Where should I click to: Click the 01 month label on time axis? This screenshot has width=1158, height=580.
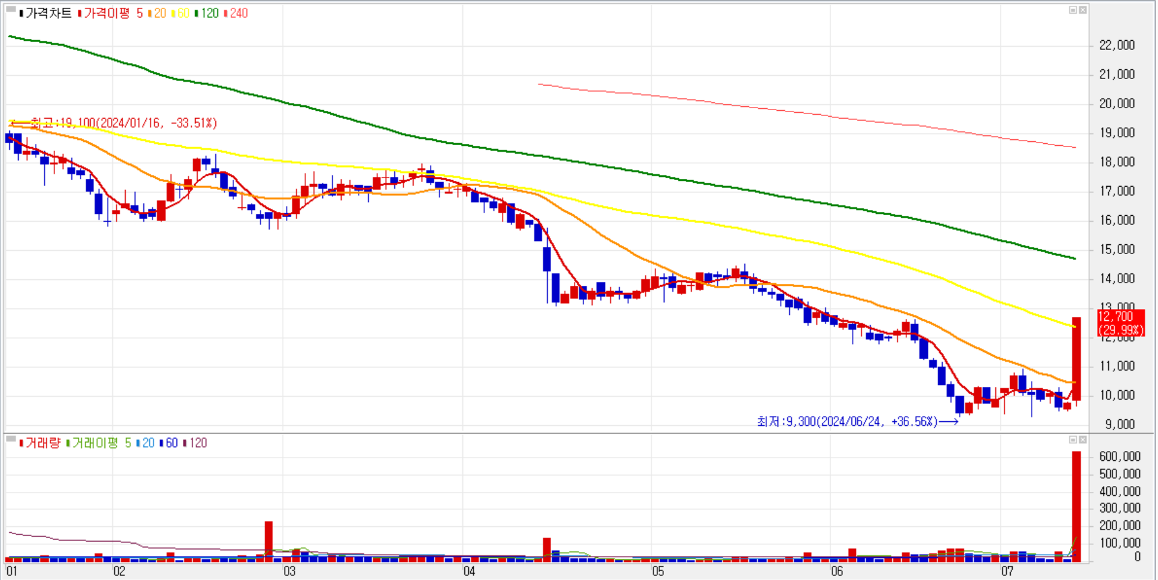(12, 572)
